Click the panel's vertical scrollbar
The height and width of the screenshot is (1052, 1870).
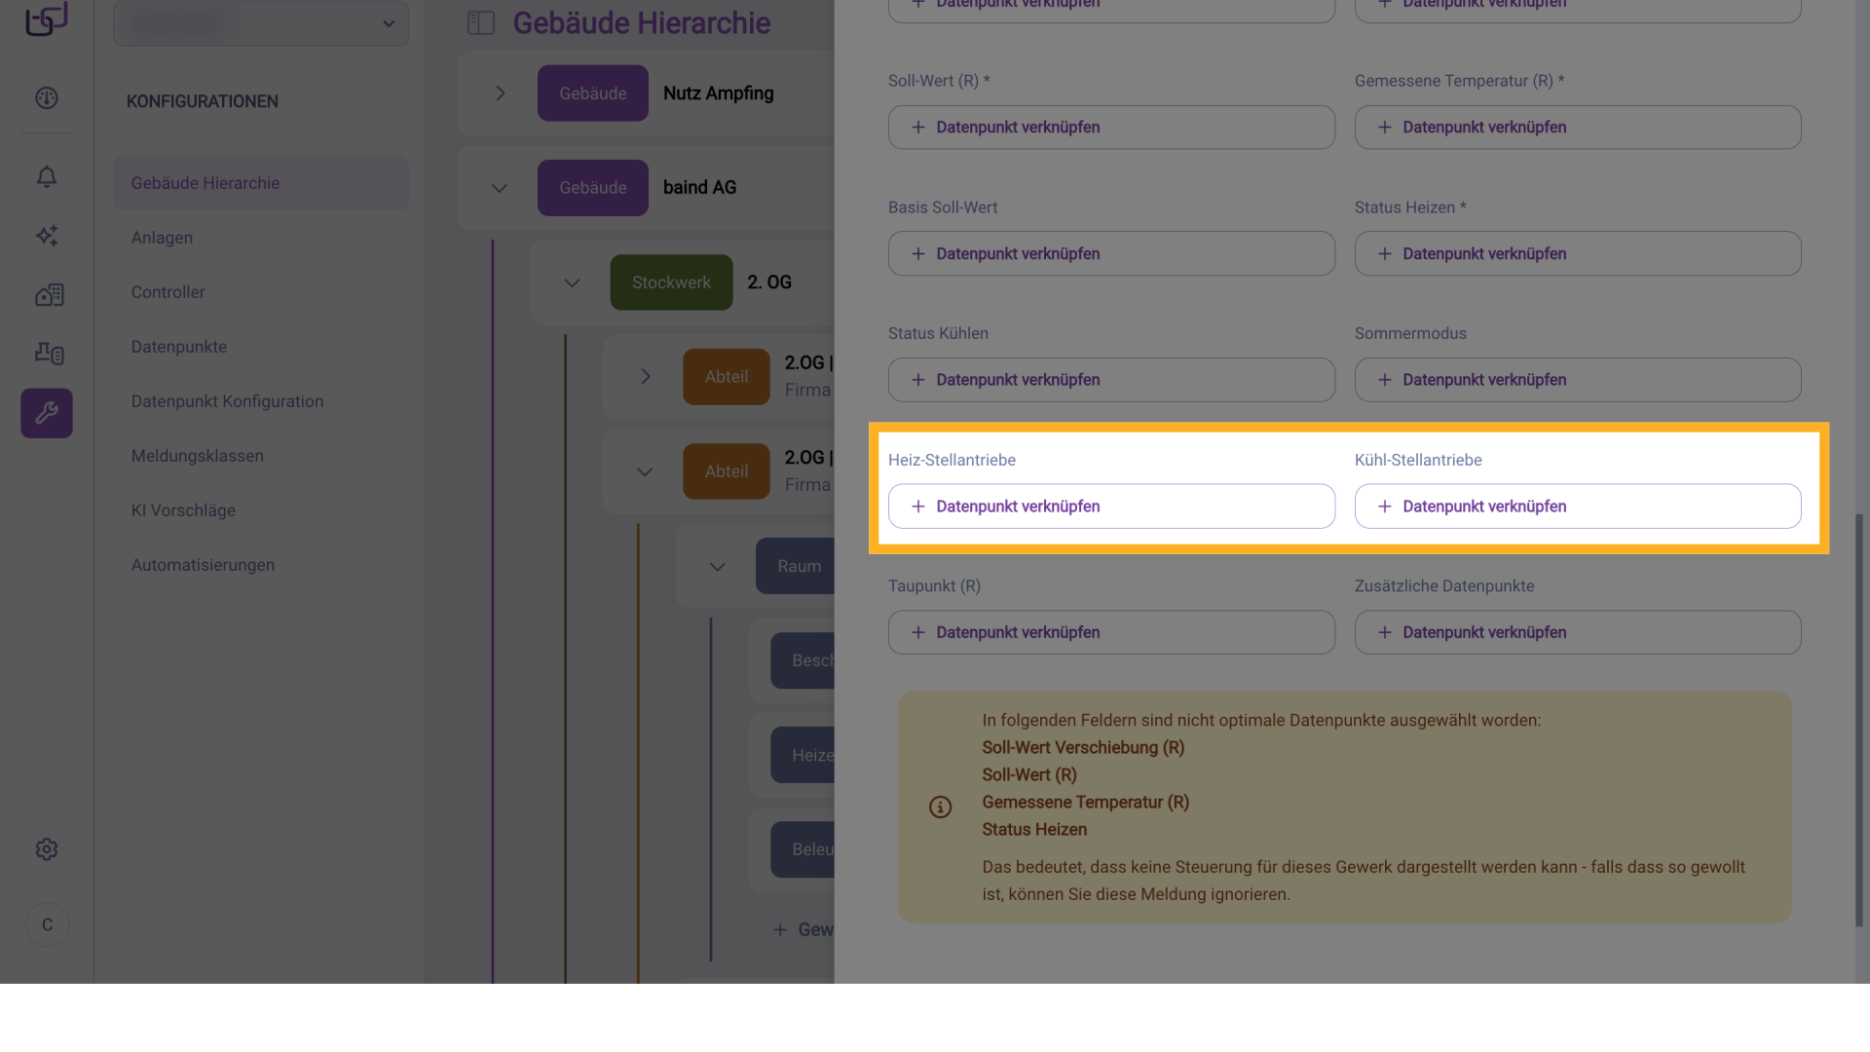pyautogui.click(x=1858, y=721)
